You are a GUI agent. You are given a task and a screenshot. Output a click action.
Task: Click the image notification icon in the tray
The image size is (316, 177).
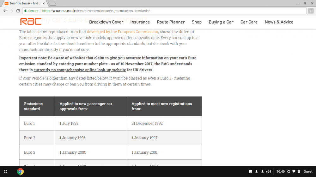point(251,171)
